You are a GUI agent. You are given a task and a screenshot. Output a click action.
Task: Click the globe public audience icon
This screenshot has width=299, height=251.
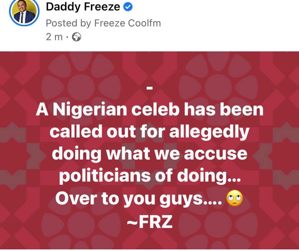76,37
